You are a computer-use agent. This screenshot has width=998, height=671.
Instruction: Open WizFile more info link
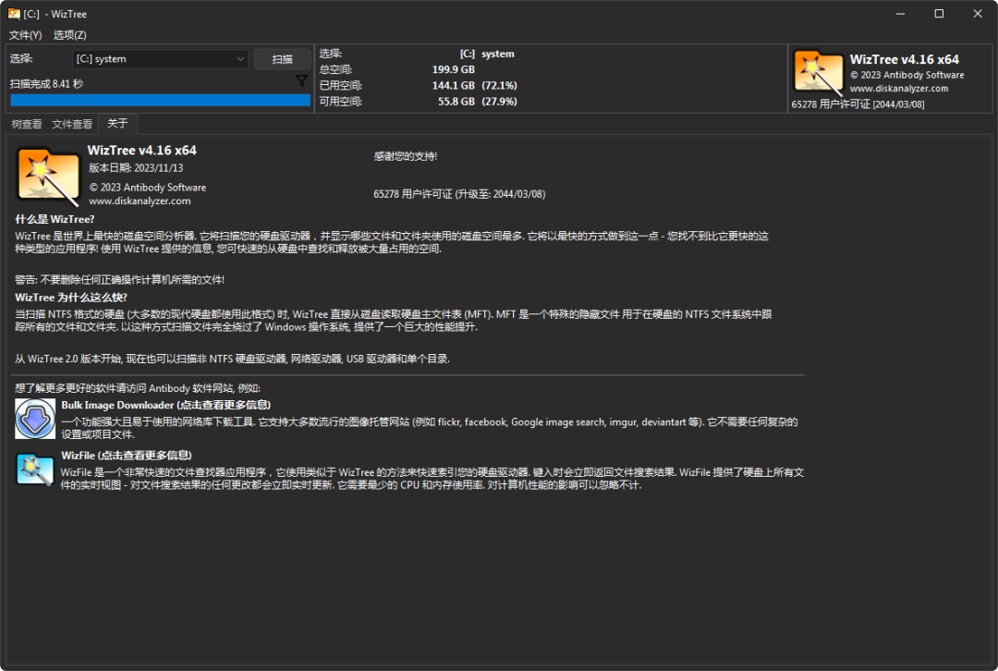tap(127, 455)
